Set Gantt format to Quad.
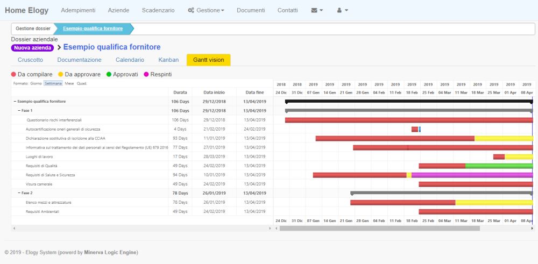Screen dimensions: 538x264 click(x=82, y=83)
